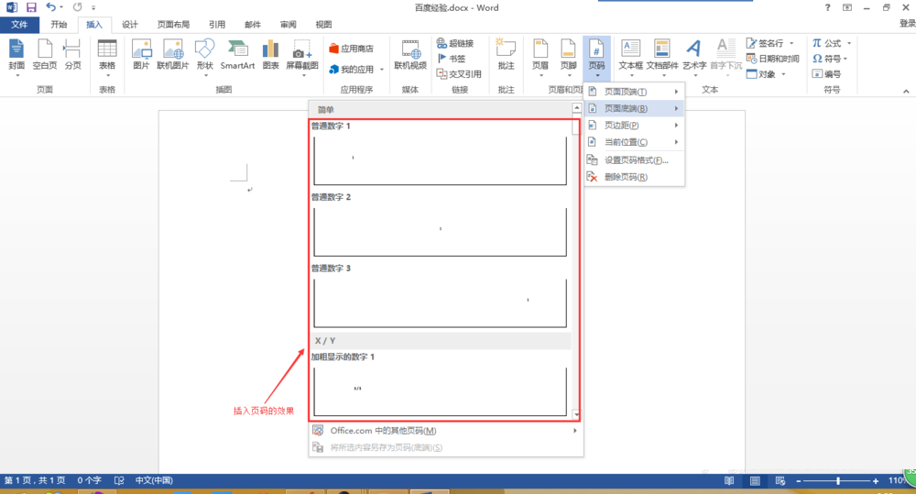The height and width of the screenshot is (494, 916).
Task: Open the object (对象) dropdown arrow
Action: 783,74
